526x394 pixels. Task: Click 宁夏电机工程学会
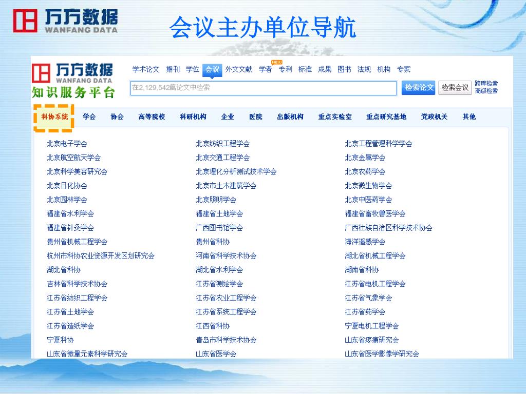coord(372,326)
